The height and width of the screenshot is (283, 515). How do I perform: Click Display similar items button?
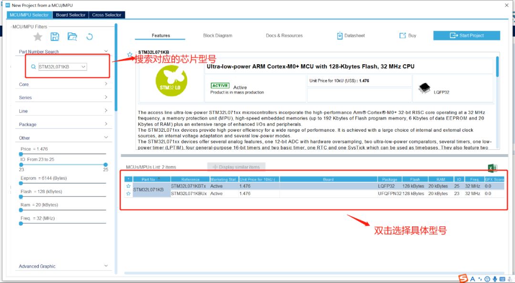(236, 167)
